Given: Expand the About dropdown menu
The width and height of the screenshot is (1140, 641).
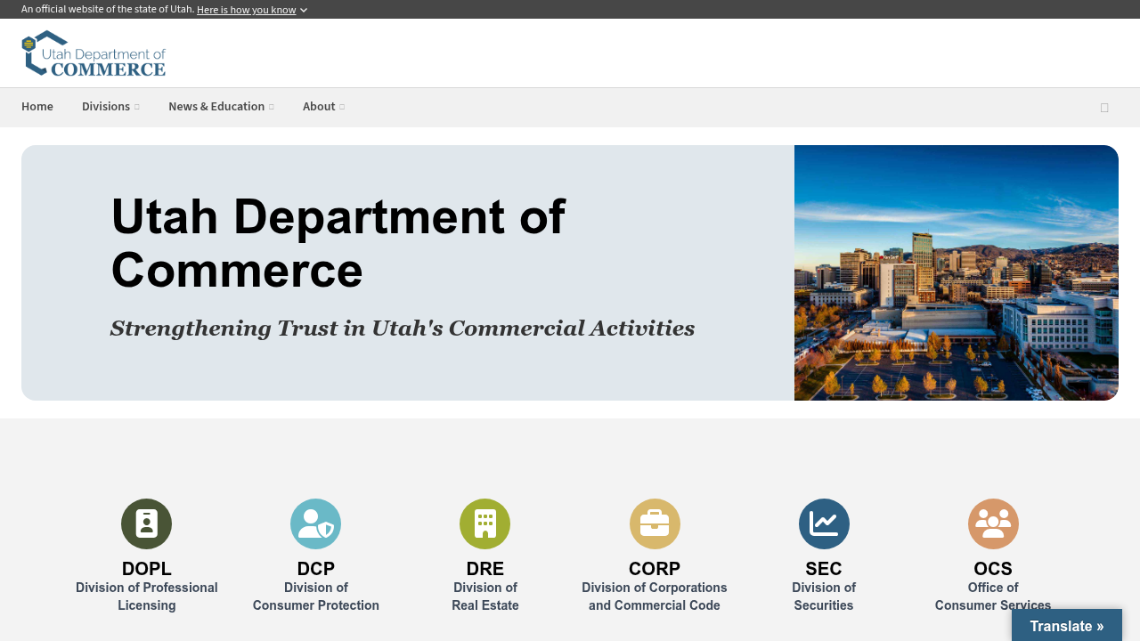Looking at the screenshot, I should tap(323, 107).
